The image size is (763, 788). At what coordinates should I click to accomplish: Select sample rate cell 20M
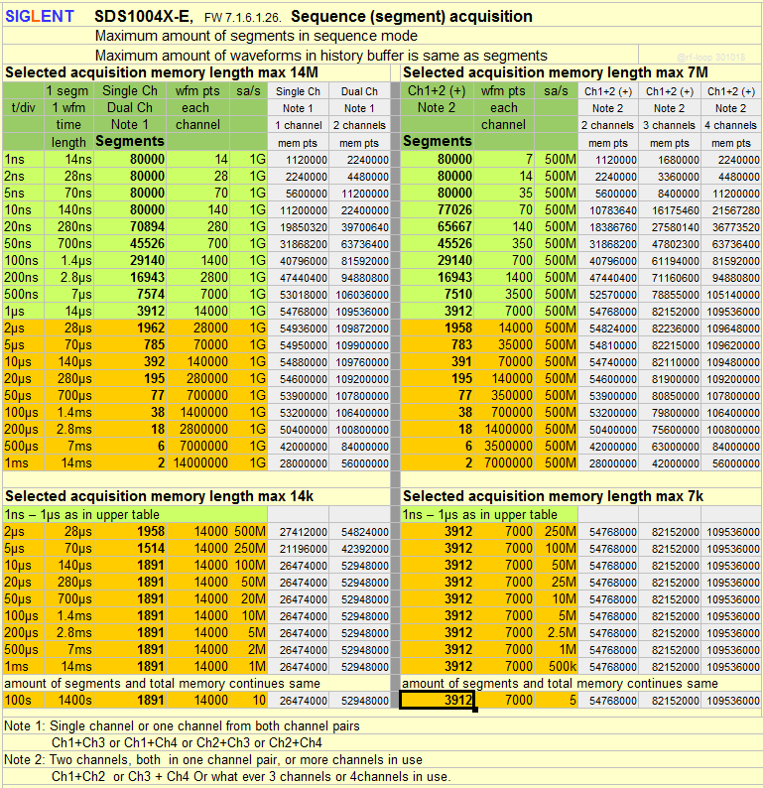249,599
